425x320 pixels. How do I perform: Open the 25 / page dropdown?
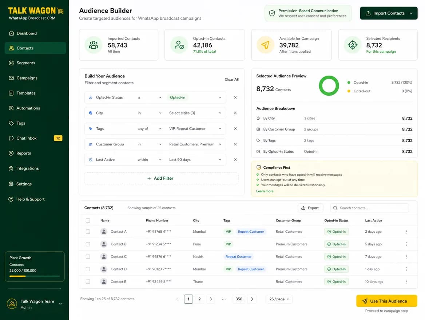[x=279, y=299]
